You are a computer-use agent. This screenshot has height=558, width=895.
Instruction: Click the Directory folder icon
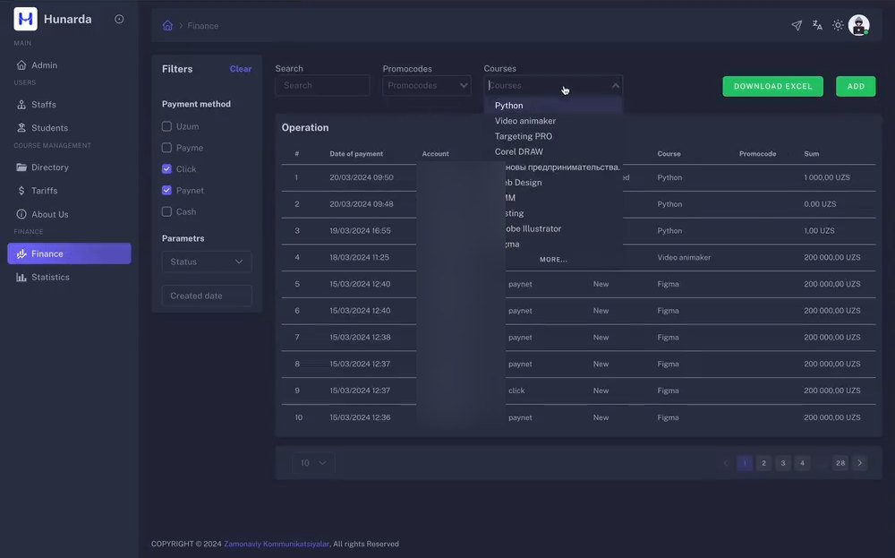pos(21,167)
